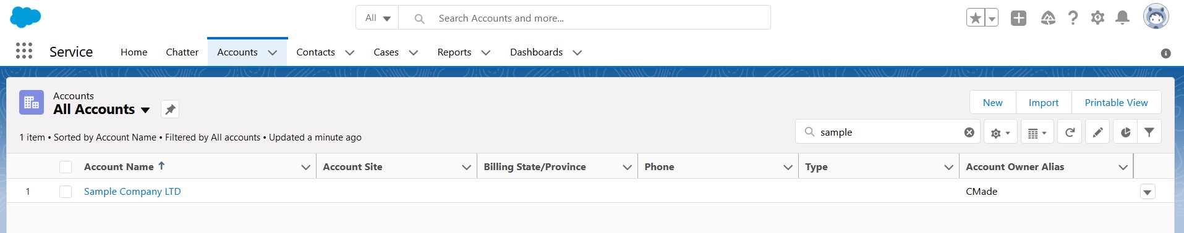Pin the All Accounts list view
This screenshot has width=1184, height=233.
coord(170,109)
